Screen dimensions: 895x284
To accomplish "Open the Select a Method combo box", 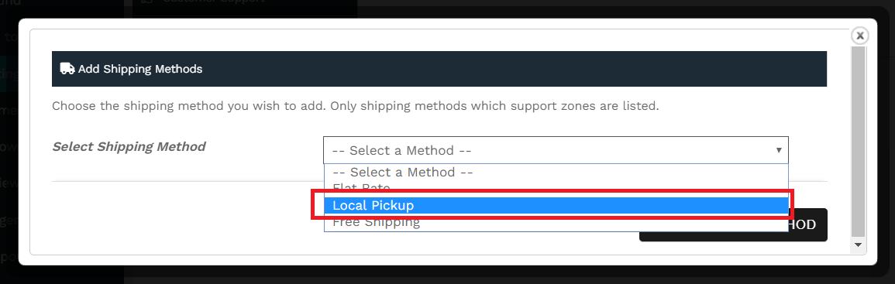I will [556, 151].
